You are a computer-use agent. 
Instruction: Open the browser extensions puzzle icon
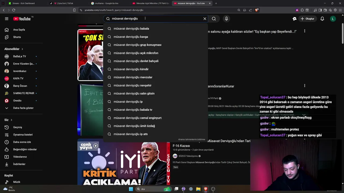[x=302, y=10]
